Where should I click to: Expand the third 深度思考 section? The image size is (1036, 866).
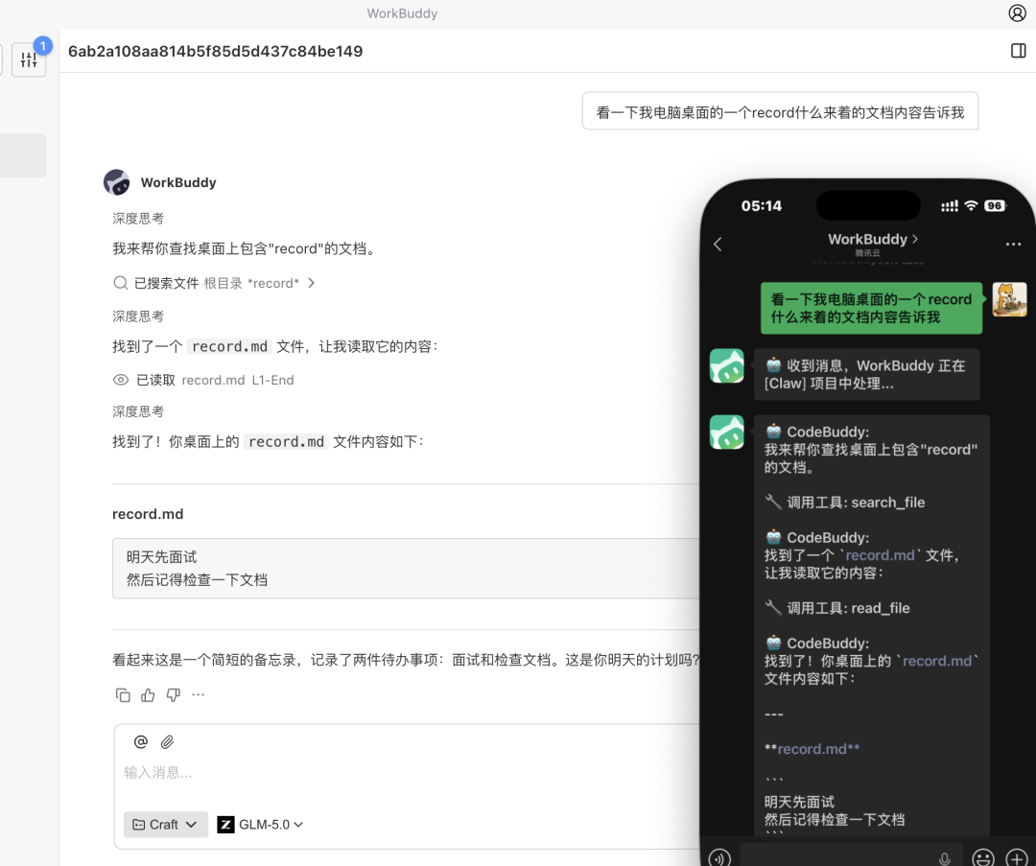tap(138, 411)
